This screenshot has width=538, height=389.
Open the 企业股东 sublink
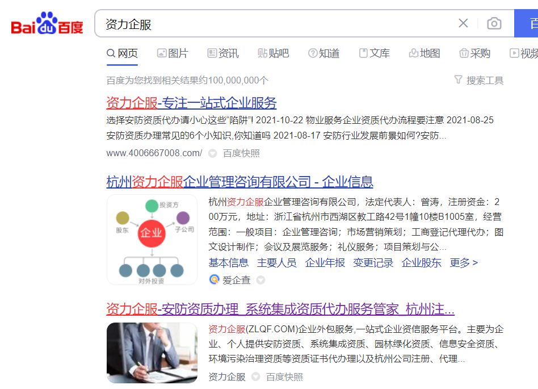[x=421, y=263]
